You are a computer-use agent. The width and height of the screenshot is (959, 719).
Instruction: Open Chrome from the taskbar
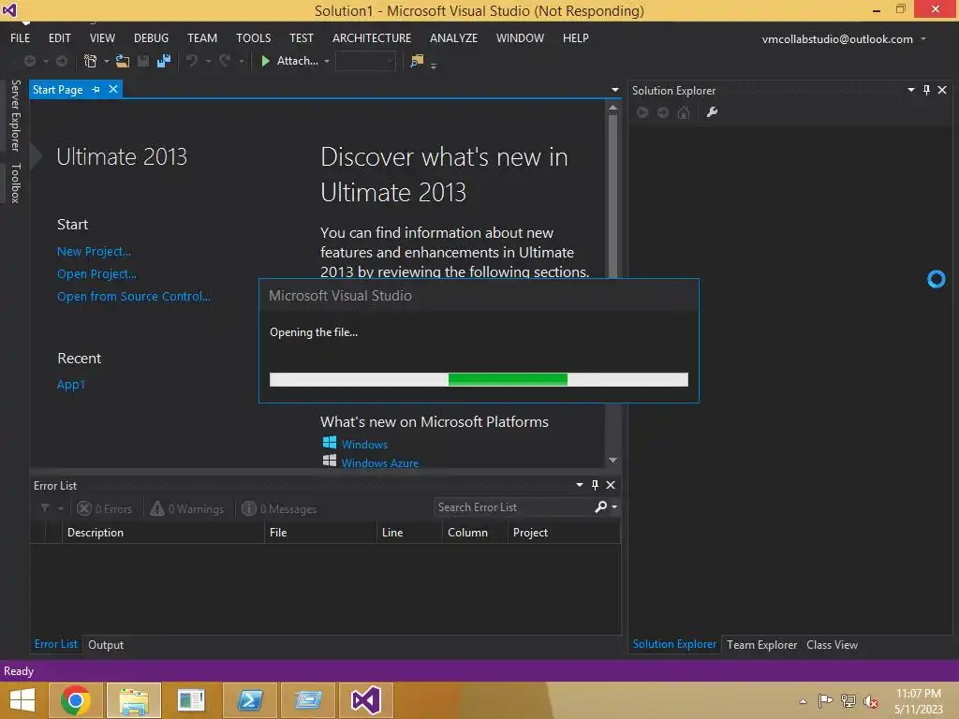click(76, 700)
